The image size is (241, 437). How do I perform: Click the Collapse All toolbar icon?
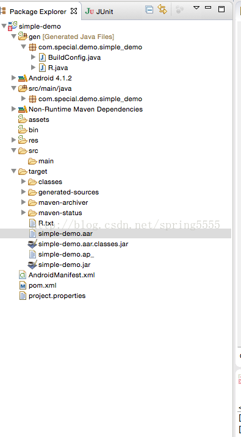(x=149, y=10)
